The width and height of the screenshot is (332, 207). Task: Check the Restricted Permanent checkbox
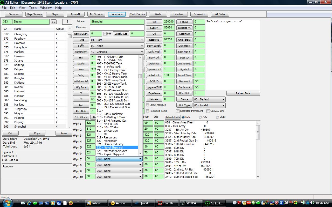coord(178,111)
